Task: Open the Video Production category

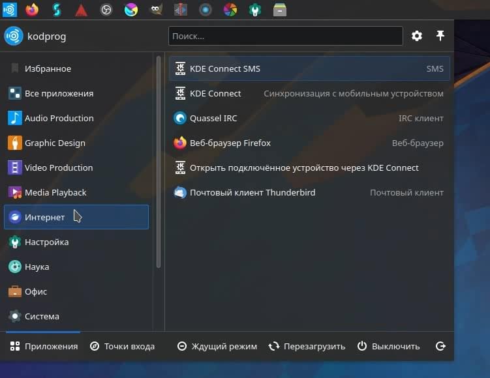Action: pyautogui.click(x=76, y=167)
